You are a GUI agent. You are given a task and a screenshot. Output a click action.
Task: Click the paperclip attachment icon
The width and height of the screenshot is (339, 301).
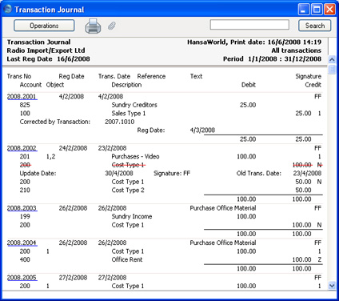tap(112, 26)
